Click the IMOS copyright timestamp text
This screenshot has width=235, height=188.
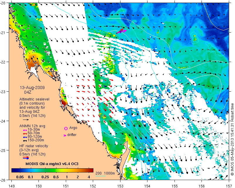point(232,140)
